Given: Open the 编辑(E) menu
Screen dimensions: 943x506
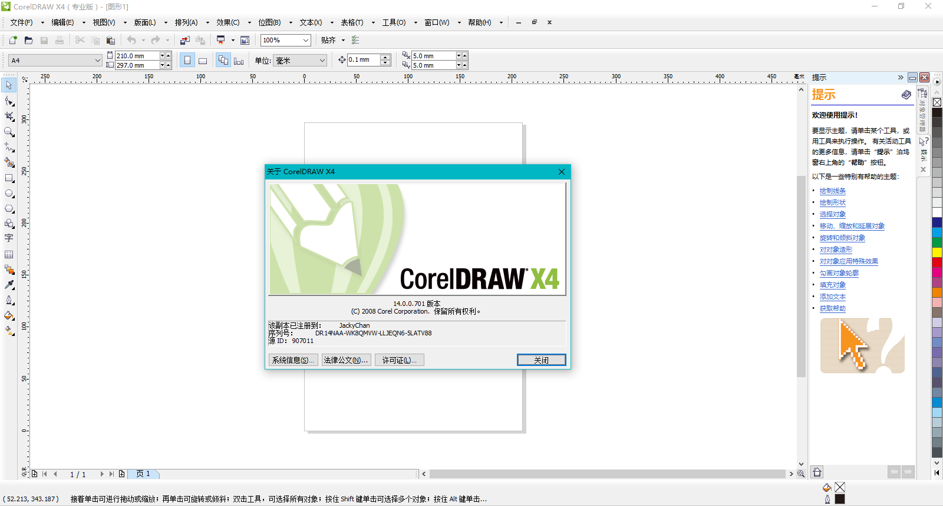Looking at the screenshot, I should [62, 22].
